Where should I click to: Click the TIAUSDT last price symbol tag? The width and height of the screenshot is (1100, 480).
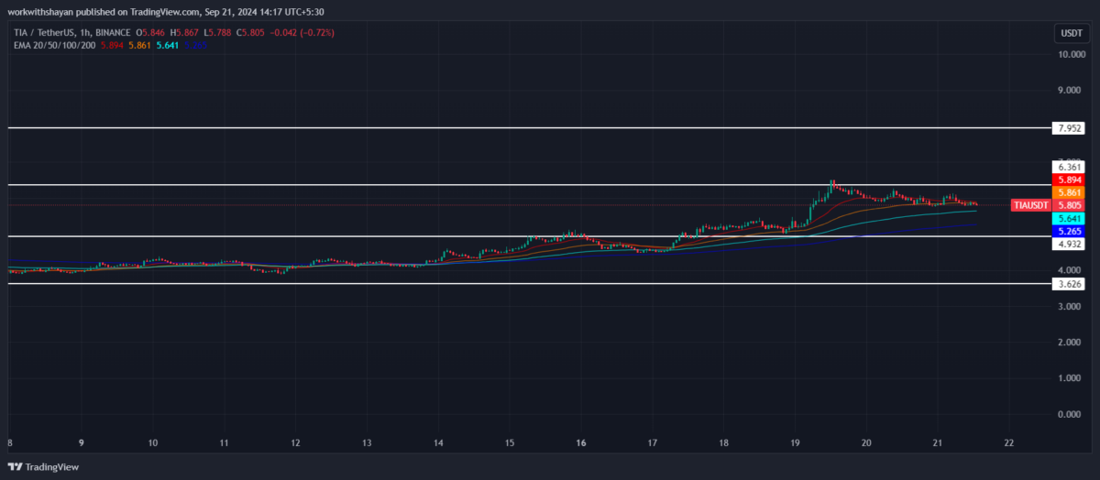1031,206
